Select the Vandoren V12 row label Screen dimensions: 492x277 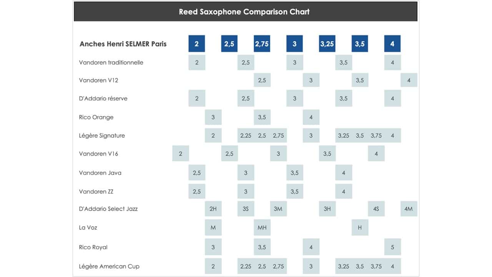pos(98,80)
